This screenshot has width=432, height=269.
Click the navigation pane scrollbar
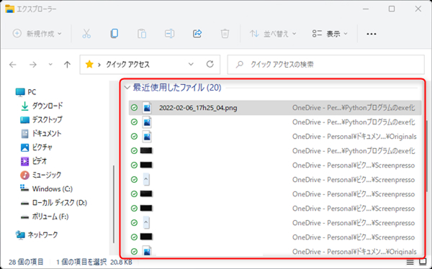pos(113,204)
